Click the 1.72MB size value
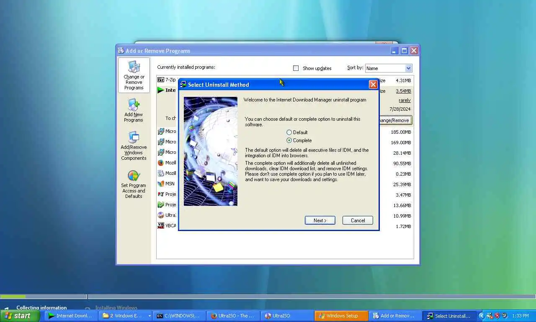The image size is (536, 322). click(403, 226)
